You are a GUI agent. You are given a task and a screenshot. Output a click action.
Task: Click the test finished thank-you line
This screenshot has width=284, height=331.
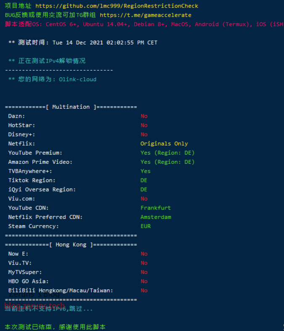(x=55, y=327)
